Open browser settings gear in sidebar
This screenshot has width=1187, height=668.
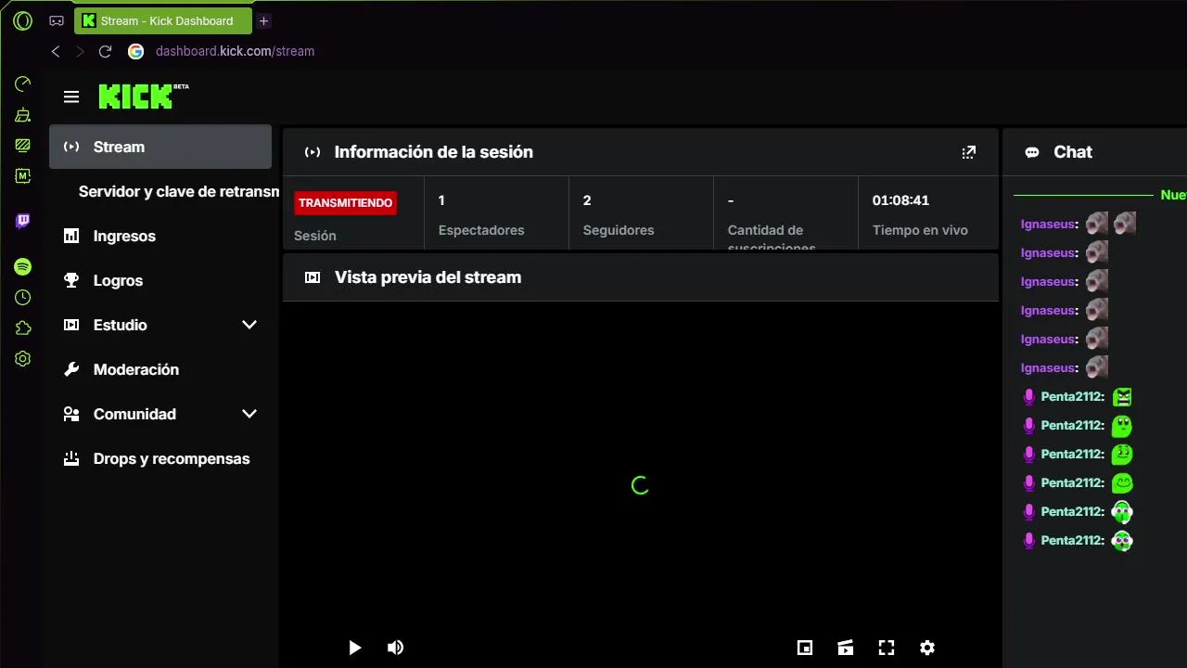[23, 359]
